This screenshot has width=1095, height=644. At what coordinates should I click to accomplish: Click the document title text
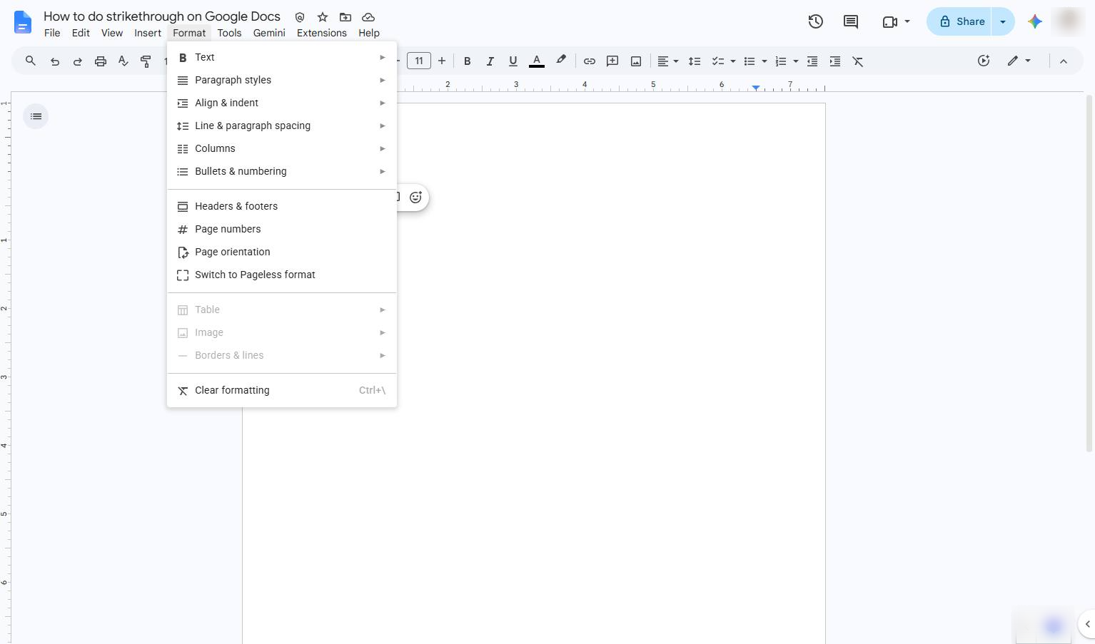pyautogui.click(x=162, y=16)
